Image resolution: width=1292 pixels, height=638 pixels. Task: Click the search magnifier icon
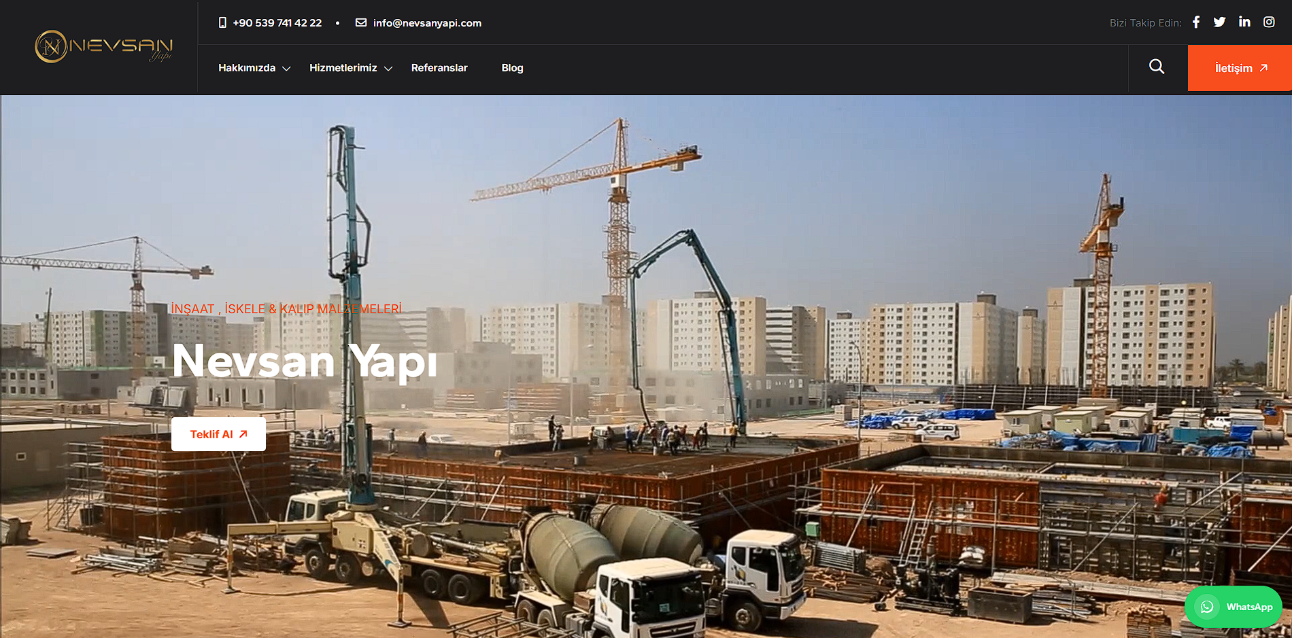[x=1157, y=67]
